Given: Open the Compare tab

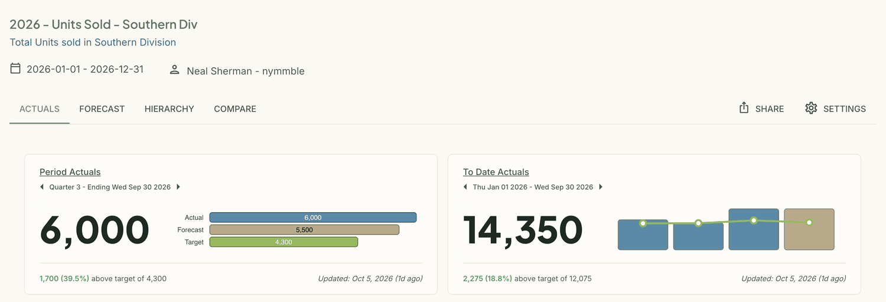Looking at the screenshot, I should click(235, 109).
